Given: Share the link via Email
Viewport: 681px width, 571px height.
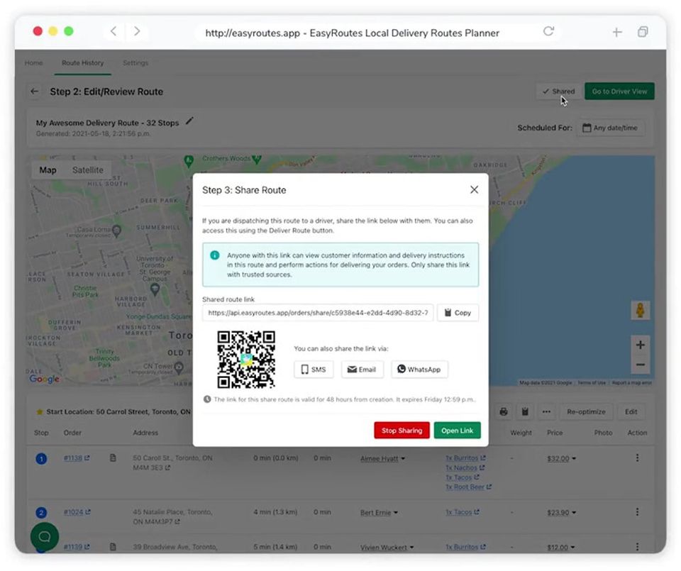Looking at the screenshot, I should [x=362, y=370].
